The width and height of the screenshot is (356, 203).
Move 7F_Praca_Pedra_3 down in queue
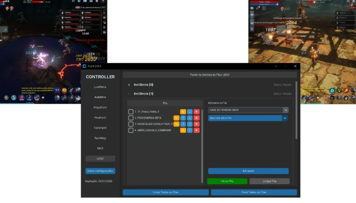[x=190, y=112]
